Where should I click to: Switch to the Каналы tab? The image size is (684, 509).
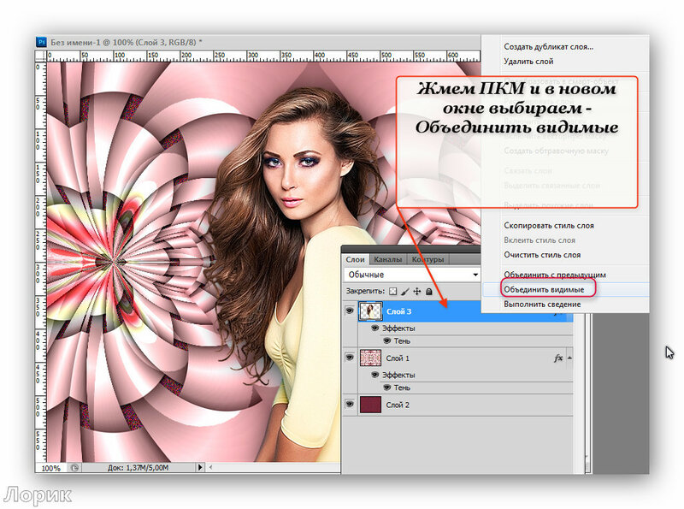point(388,259)
